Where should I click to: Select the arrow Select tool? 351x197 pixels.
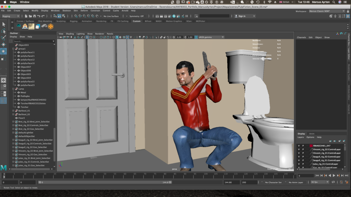pyautogui.click(x=3, y=24)
